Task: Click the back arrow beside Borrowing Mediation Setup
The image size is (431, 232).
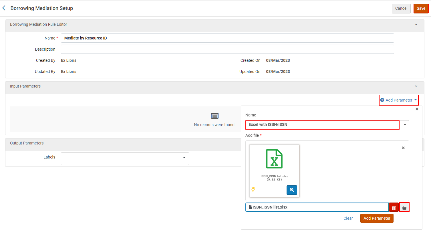Action: click(4, 8)
